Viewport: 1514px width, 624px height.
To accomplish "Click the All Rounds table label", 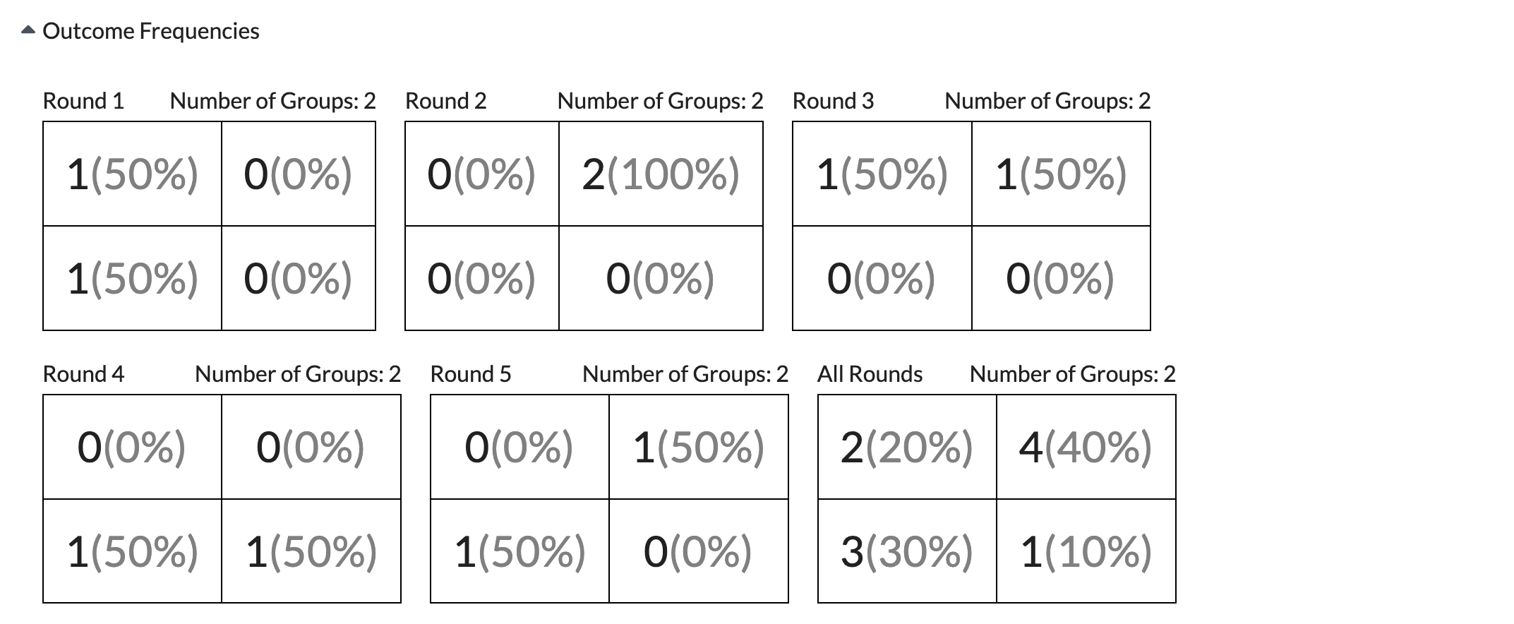I will tap(870, 374).
